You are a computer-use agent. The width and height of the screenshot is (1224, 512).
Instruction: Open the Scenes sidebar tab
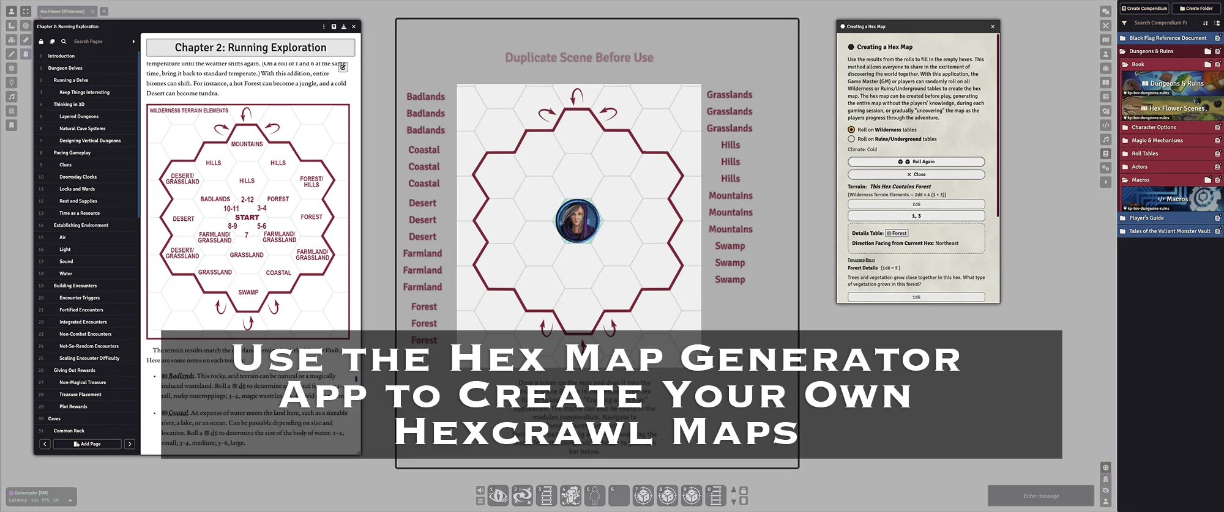point(1105,40)
